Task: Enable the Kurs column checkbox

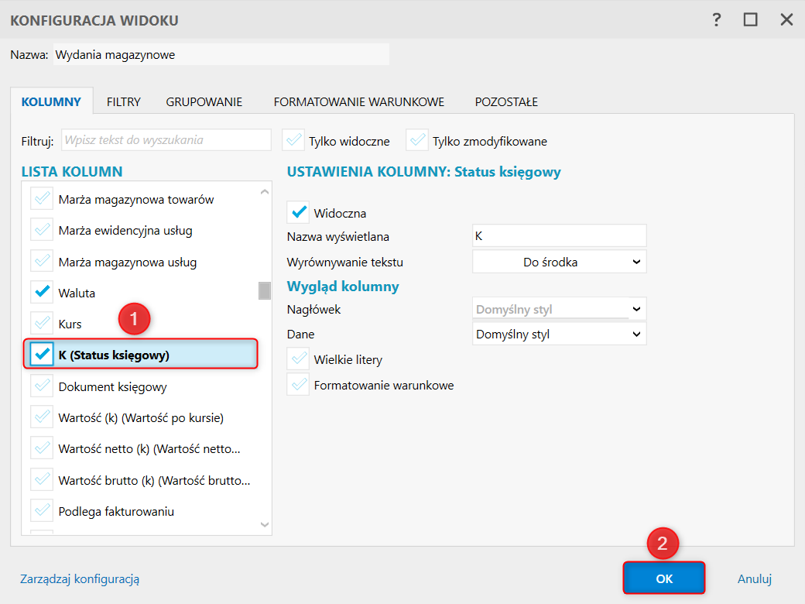Action: (42, 324)
